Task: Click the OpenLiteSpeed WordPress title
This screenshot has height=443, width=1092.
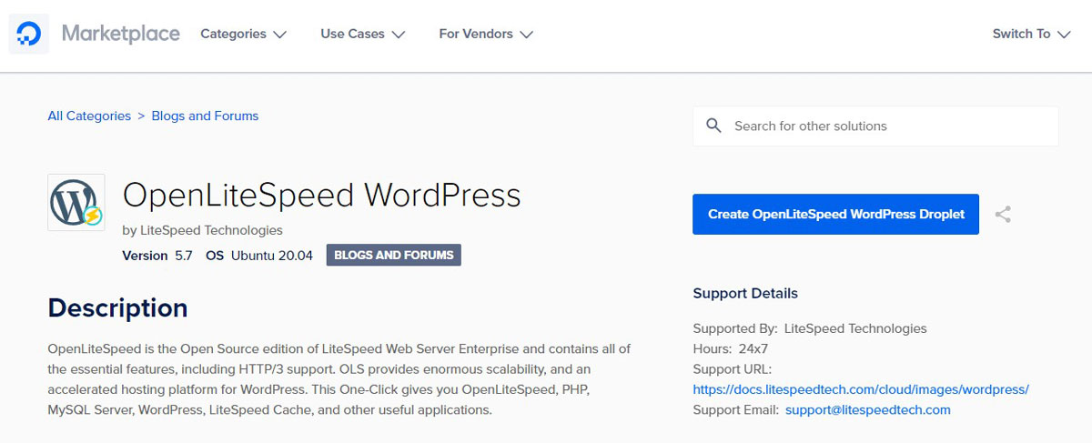Action: (x=321, y=196)
